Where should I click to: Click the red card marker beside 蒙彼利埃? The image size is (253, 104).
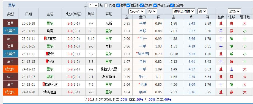pos(43,84)
